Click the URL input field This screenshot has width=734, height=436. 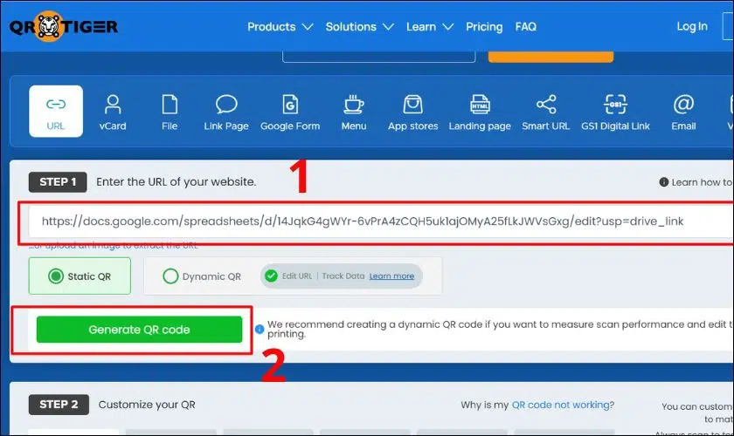[381, 221]
